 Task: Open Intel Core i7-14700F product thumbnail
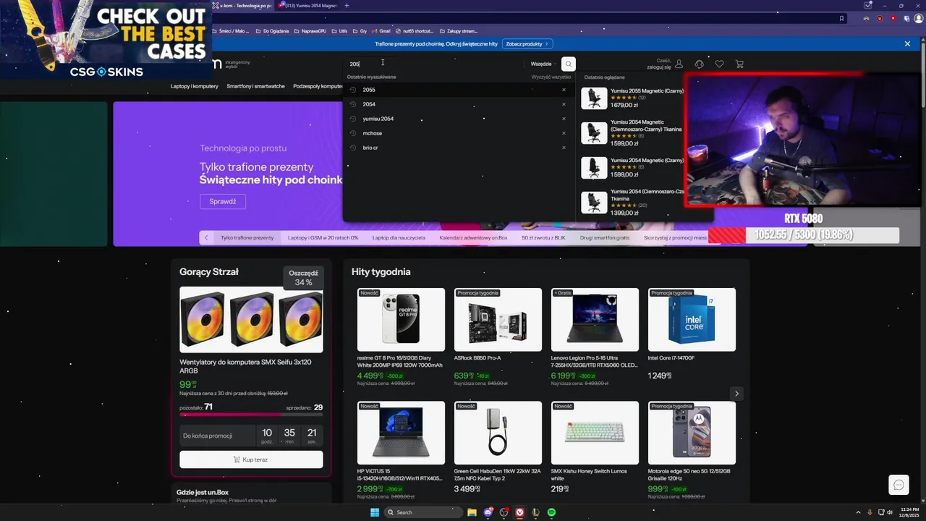pyautogui.click(x=692, y=320)
